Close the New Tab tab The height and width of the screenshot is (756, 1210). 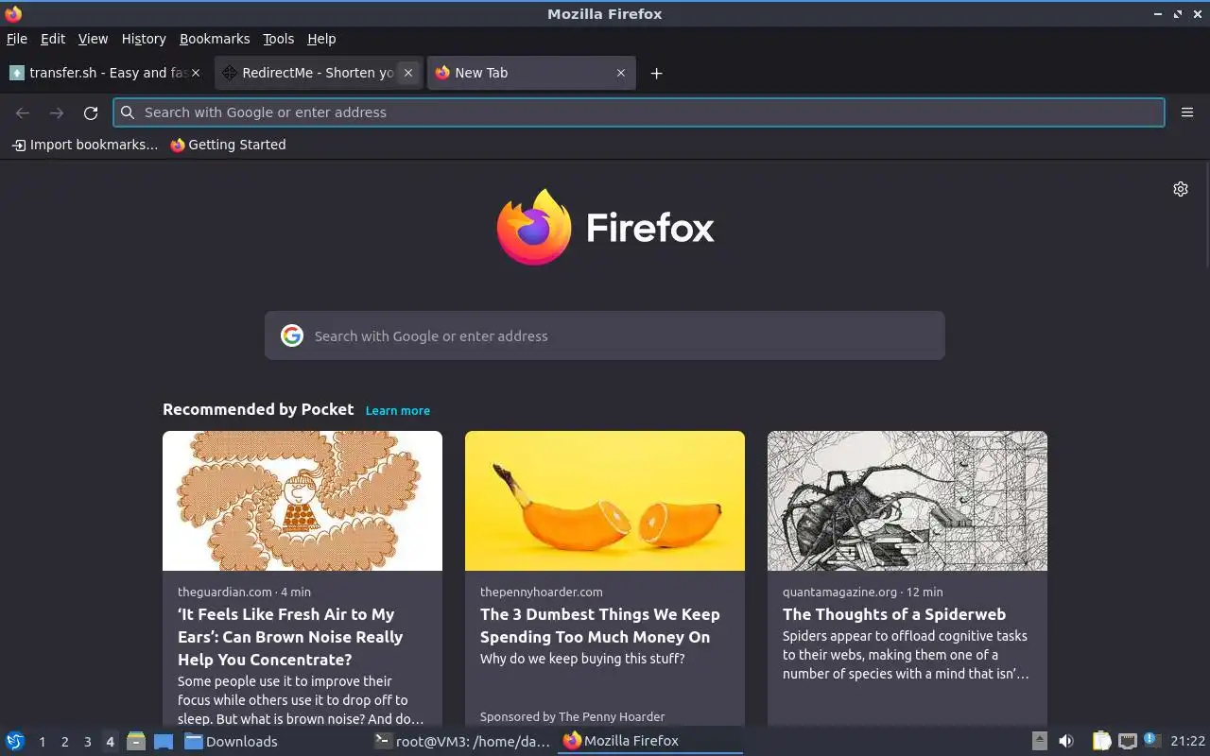click(x=621, y=73)
